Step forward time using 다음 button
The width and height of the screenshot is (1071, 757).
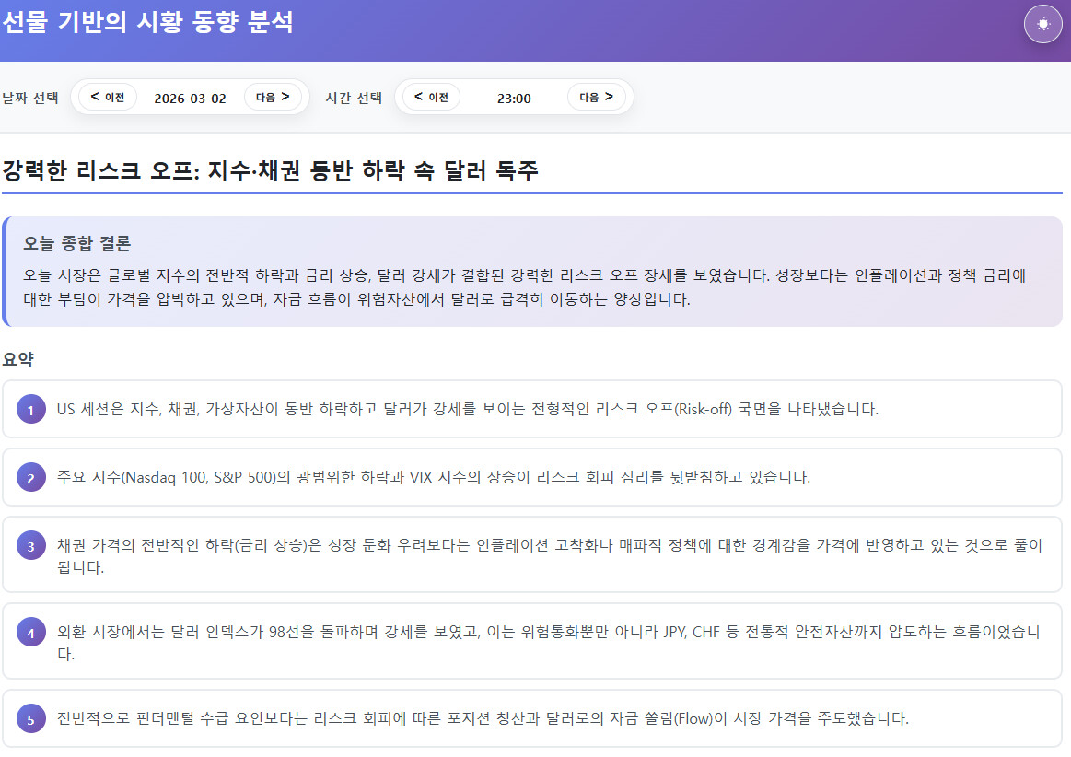click(x=596, y=97)
